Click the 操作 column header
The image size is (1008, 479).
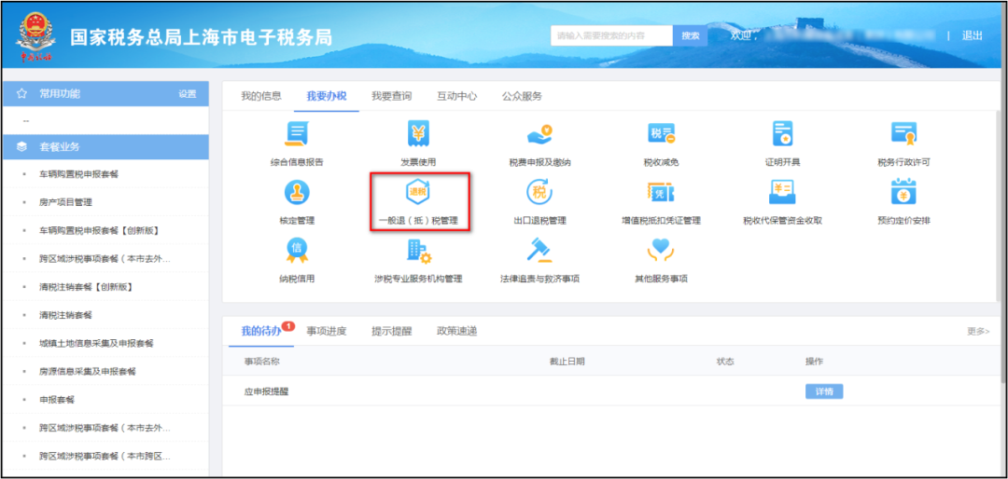(x=814, y=362)
